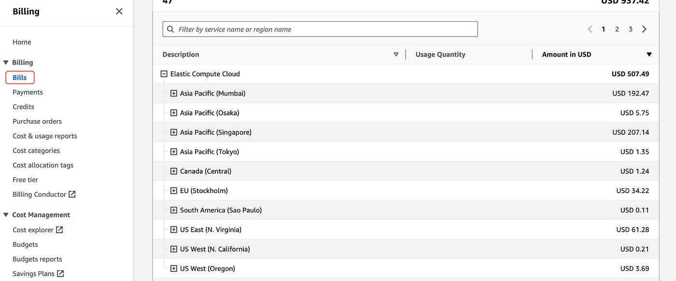
Task: Expand US East (N. Virginia) row
Action: click(174, 230)
